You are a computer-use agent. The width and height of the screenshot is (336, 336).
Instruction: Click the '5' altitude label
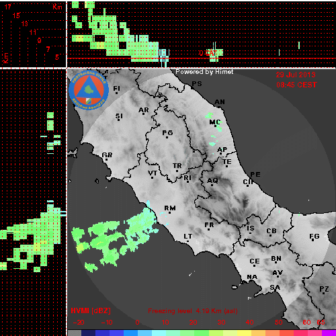click(x=57, y=57)
